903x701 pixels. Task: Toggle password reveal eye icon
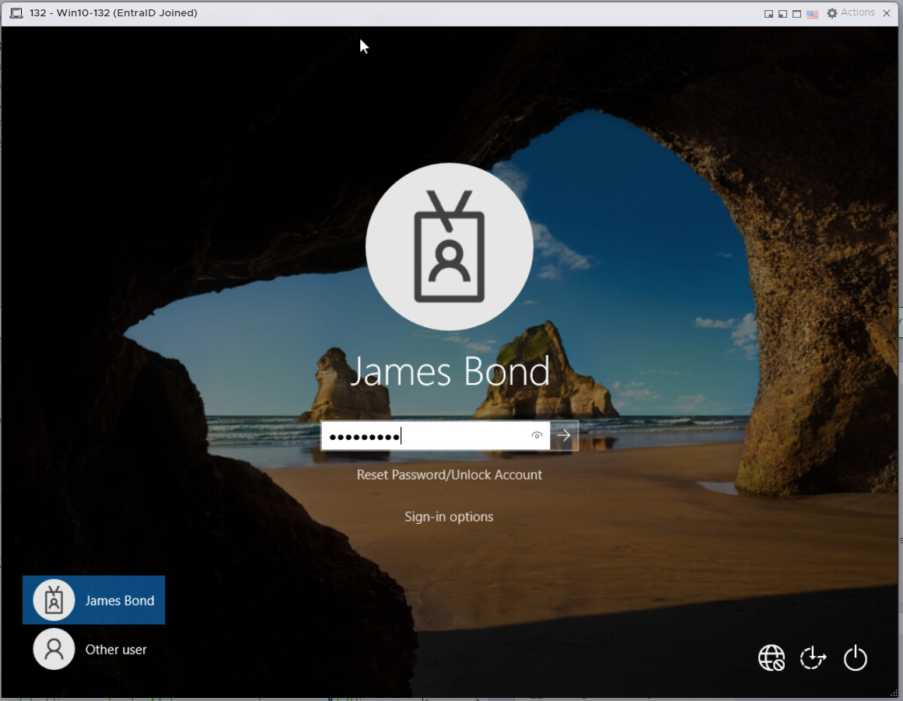click(x=537, y=436)
